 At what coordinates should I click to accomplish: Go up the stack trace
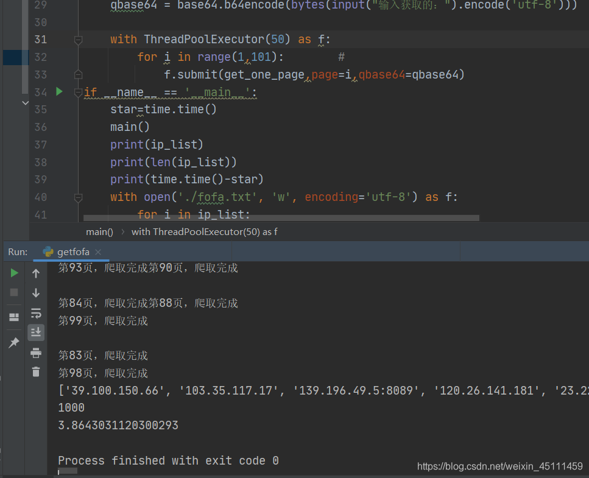36,273
